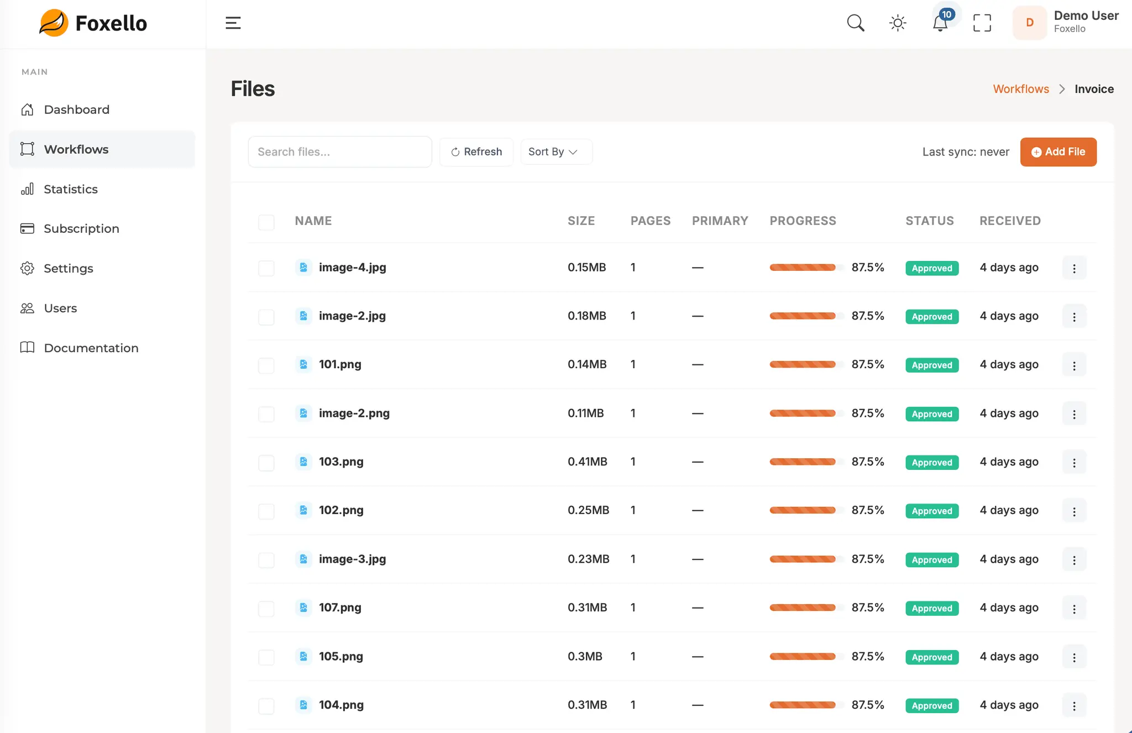Image resolution: width=1132 pixels, height=733 pixels.
Task: Click progress bar of image-3.jpg row
Action: pos(806,559)
